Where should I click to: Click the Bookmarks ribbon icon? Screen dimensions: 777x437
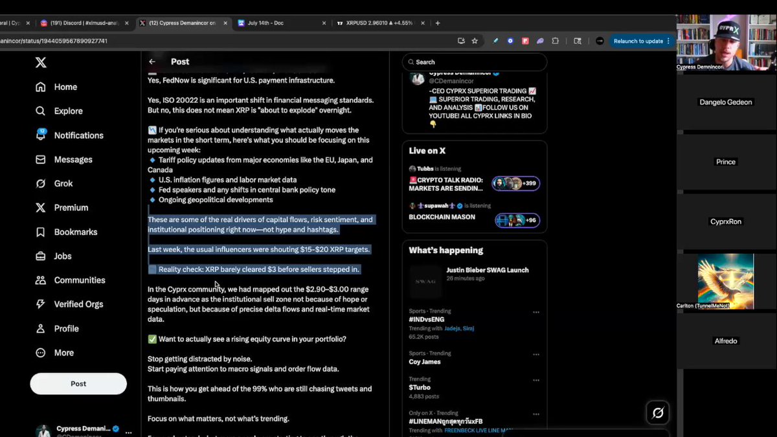[41, 232]
